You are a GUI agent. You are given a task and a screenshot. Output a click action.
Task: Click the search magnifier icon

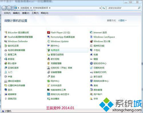point(139,8)
